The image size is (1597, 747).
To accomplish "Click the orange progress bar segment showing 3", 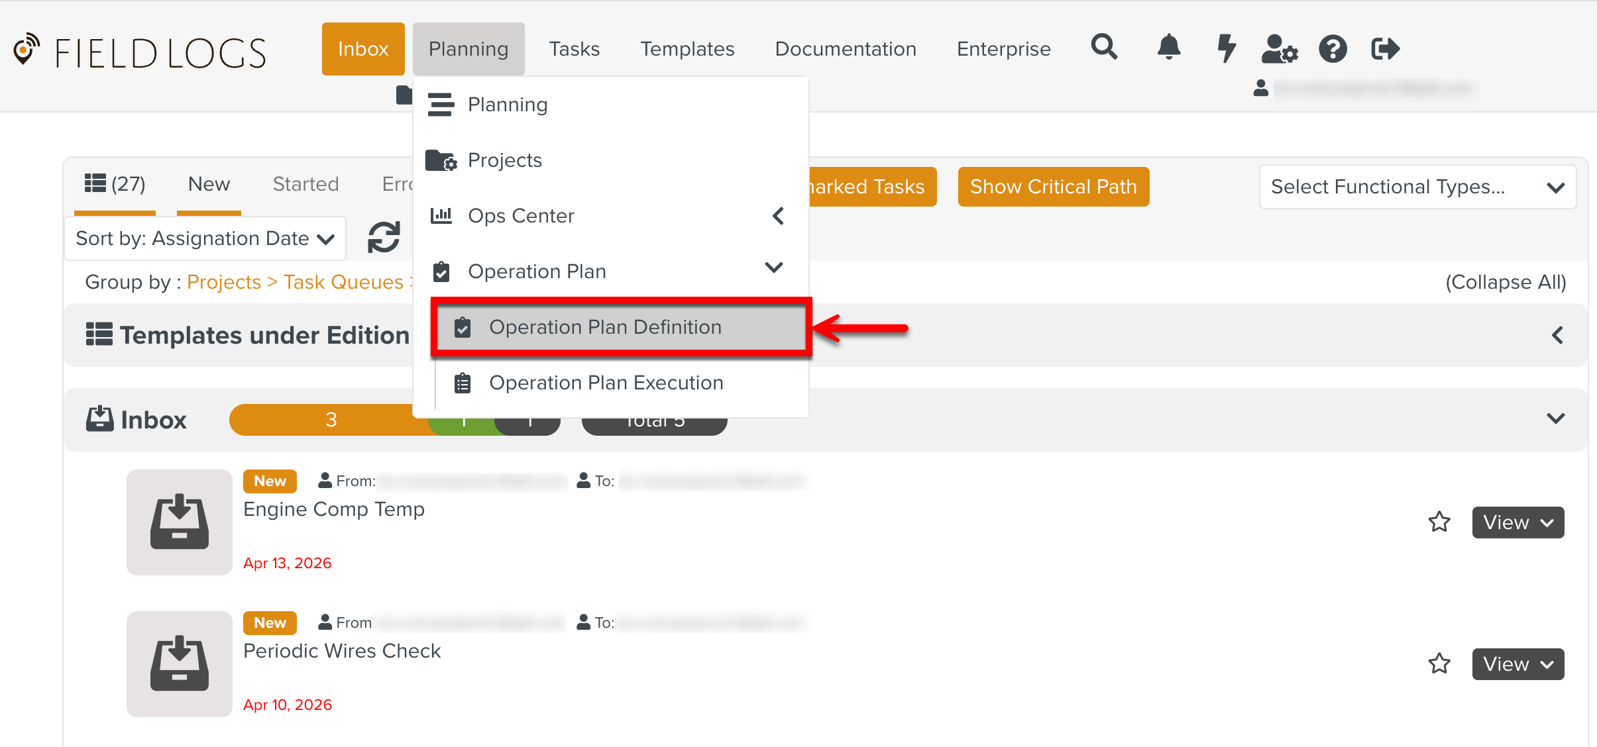I will pos(331,420).
